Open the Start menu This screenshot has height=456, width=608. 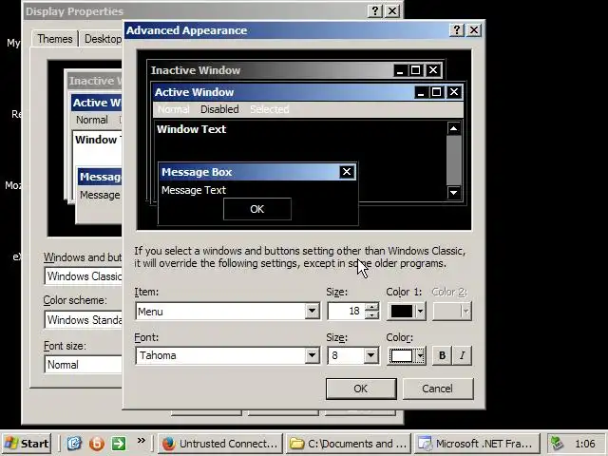[x=27, y=444]
